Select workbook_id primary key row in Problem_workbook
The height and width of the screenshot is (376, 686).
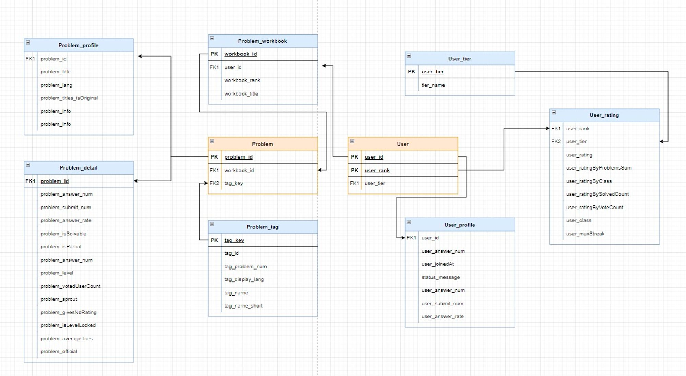pos(240,54)
